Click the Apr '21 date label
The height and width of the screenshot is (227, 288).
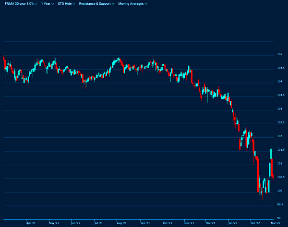point(30,223)
